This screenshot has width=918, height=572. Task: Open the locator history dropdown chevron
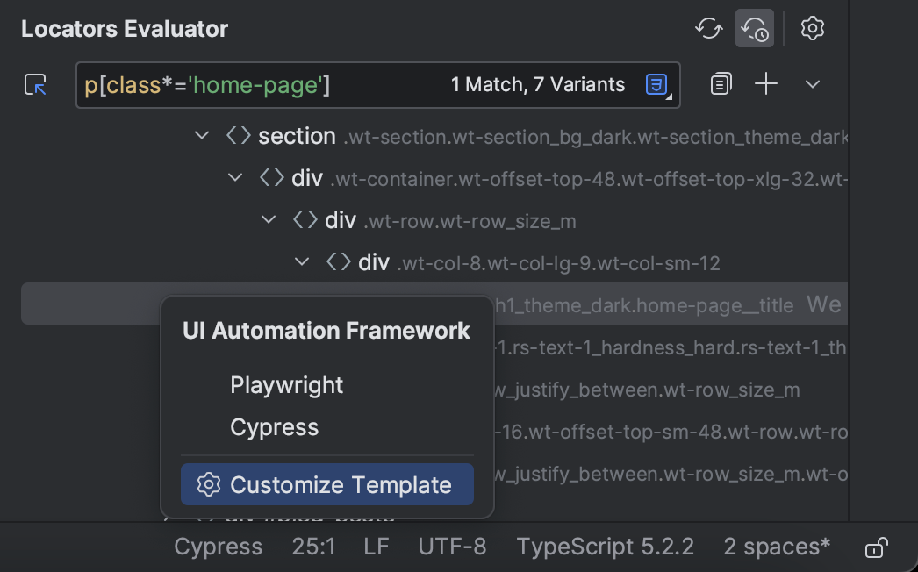(x=812, y=83)
